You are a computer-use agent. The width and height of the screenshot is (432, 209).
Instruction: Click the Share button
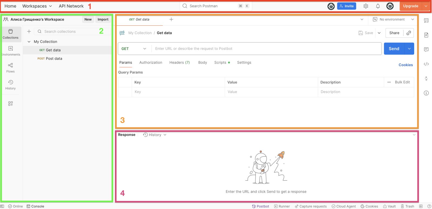394,33
